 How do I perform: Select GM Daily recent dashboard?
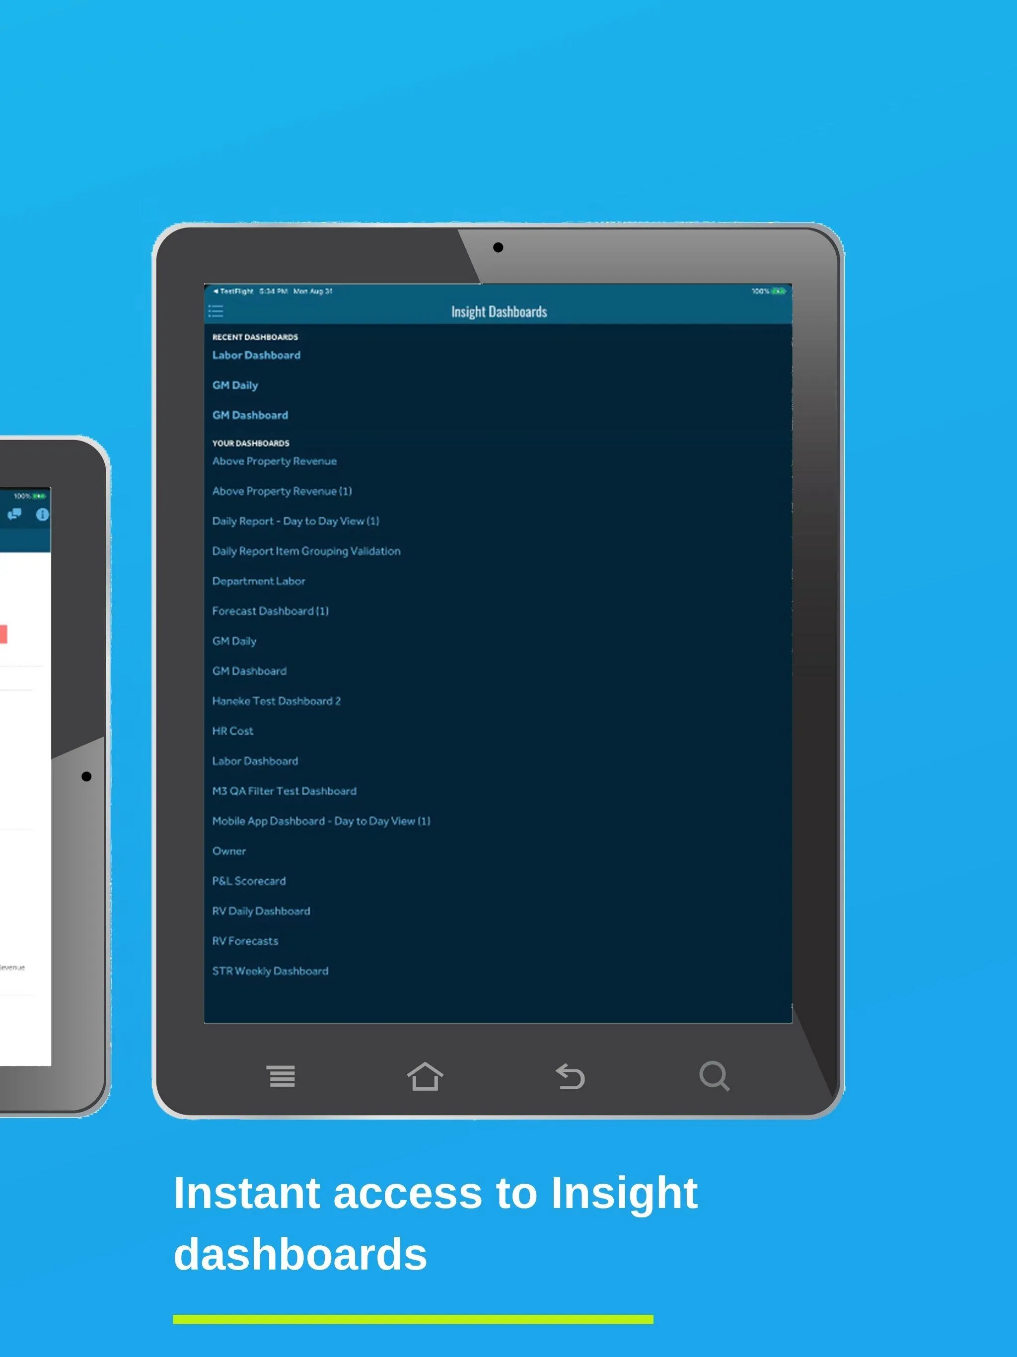coord(235,384)
